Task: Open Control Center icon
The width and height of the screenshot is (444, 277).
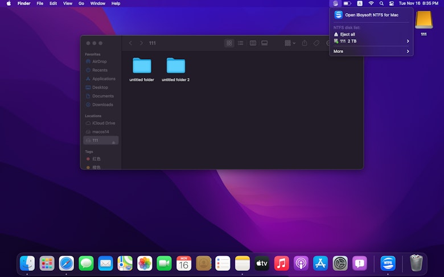Action: point(392,3)
